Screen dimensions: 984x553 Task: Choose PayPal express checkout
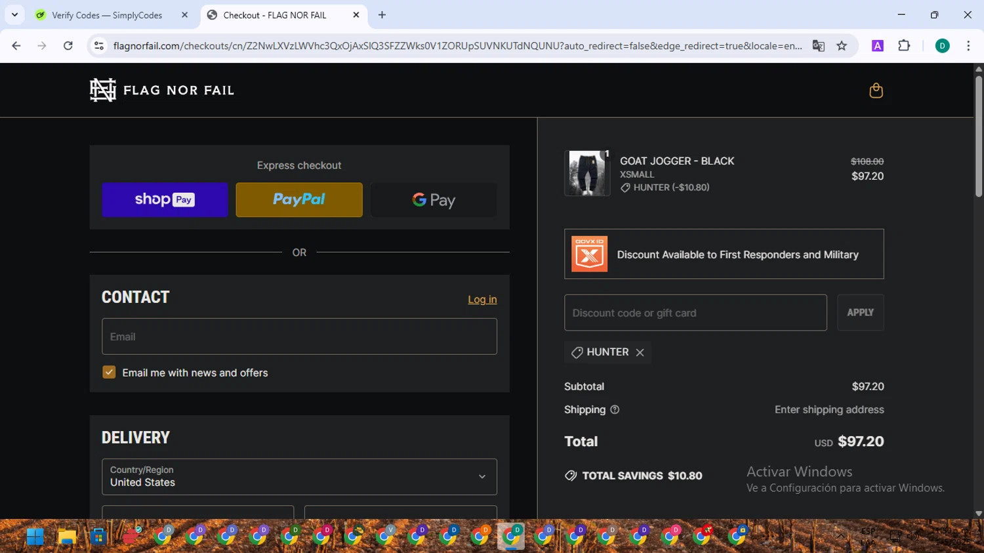[x=299, y=199]
